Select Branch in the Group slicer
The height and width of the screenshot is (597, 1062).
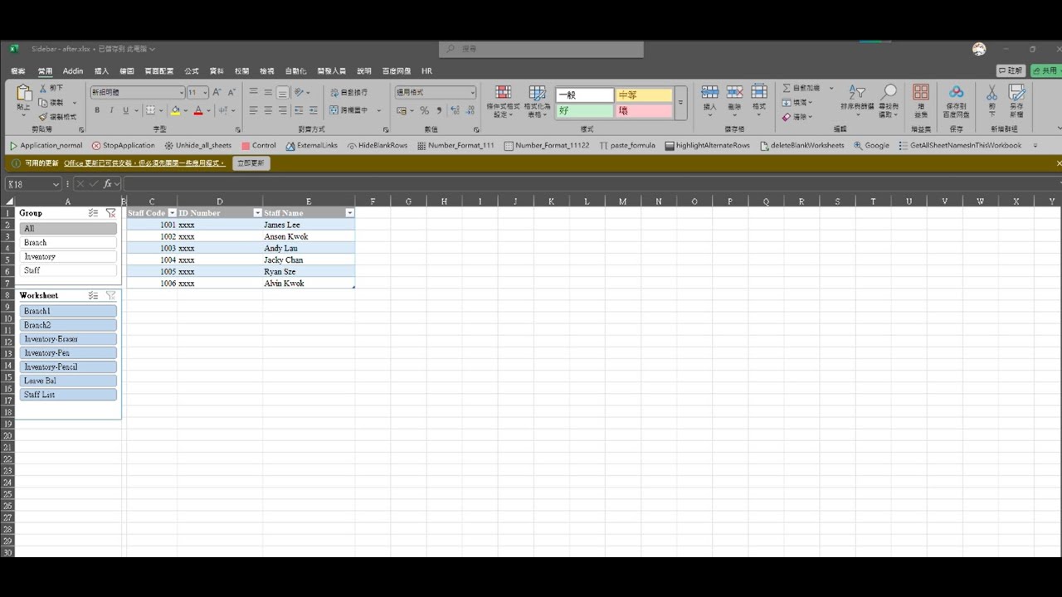pyautogui.click(x=68, y=243)
